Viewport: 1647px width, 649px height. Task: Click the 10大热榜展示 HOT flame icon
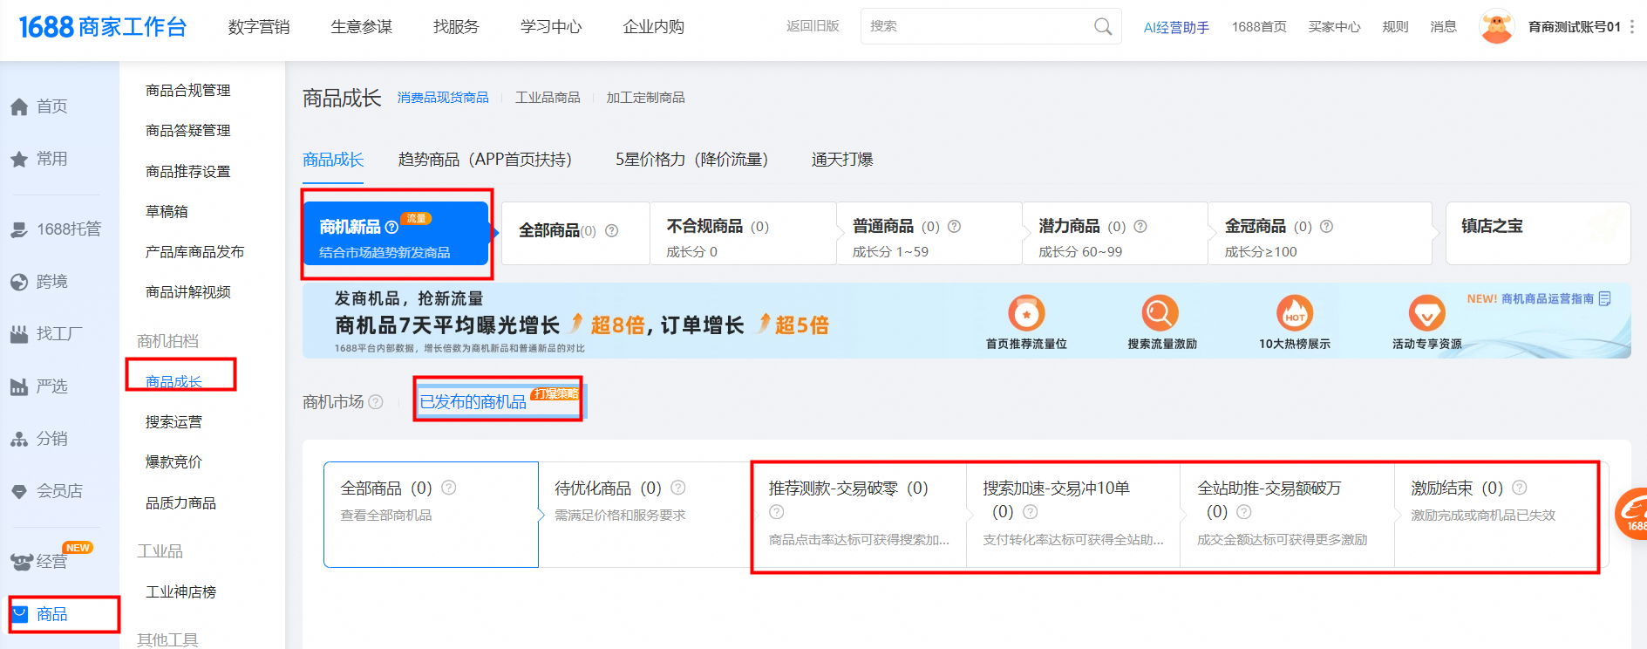[x=1295, y=313]
